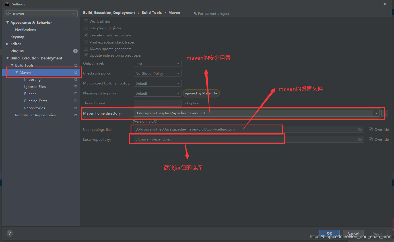Click the IntelliJ Settings window icon
This screenshot has height=242, width=394.
coord(7,4)
